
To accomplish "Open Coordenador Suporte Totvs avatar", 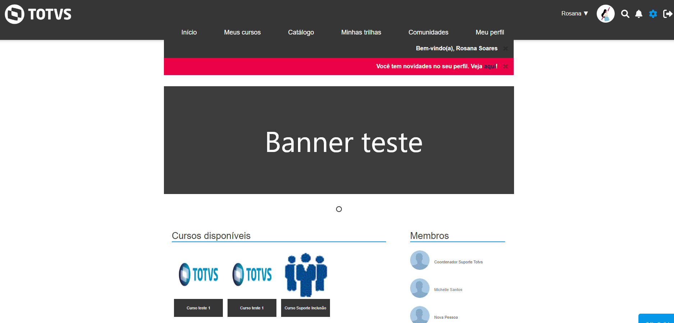I will [420, 260].
